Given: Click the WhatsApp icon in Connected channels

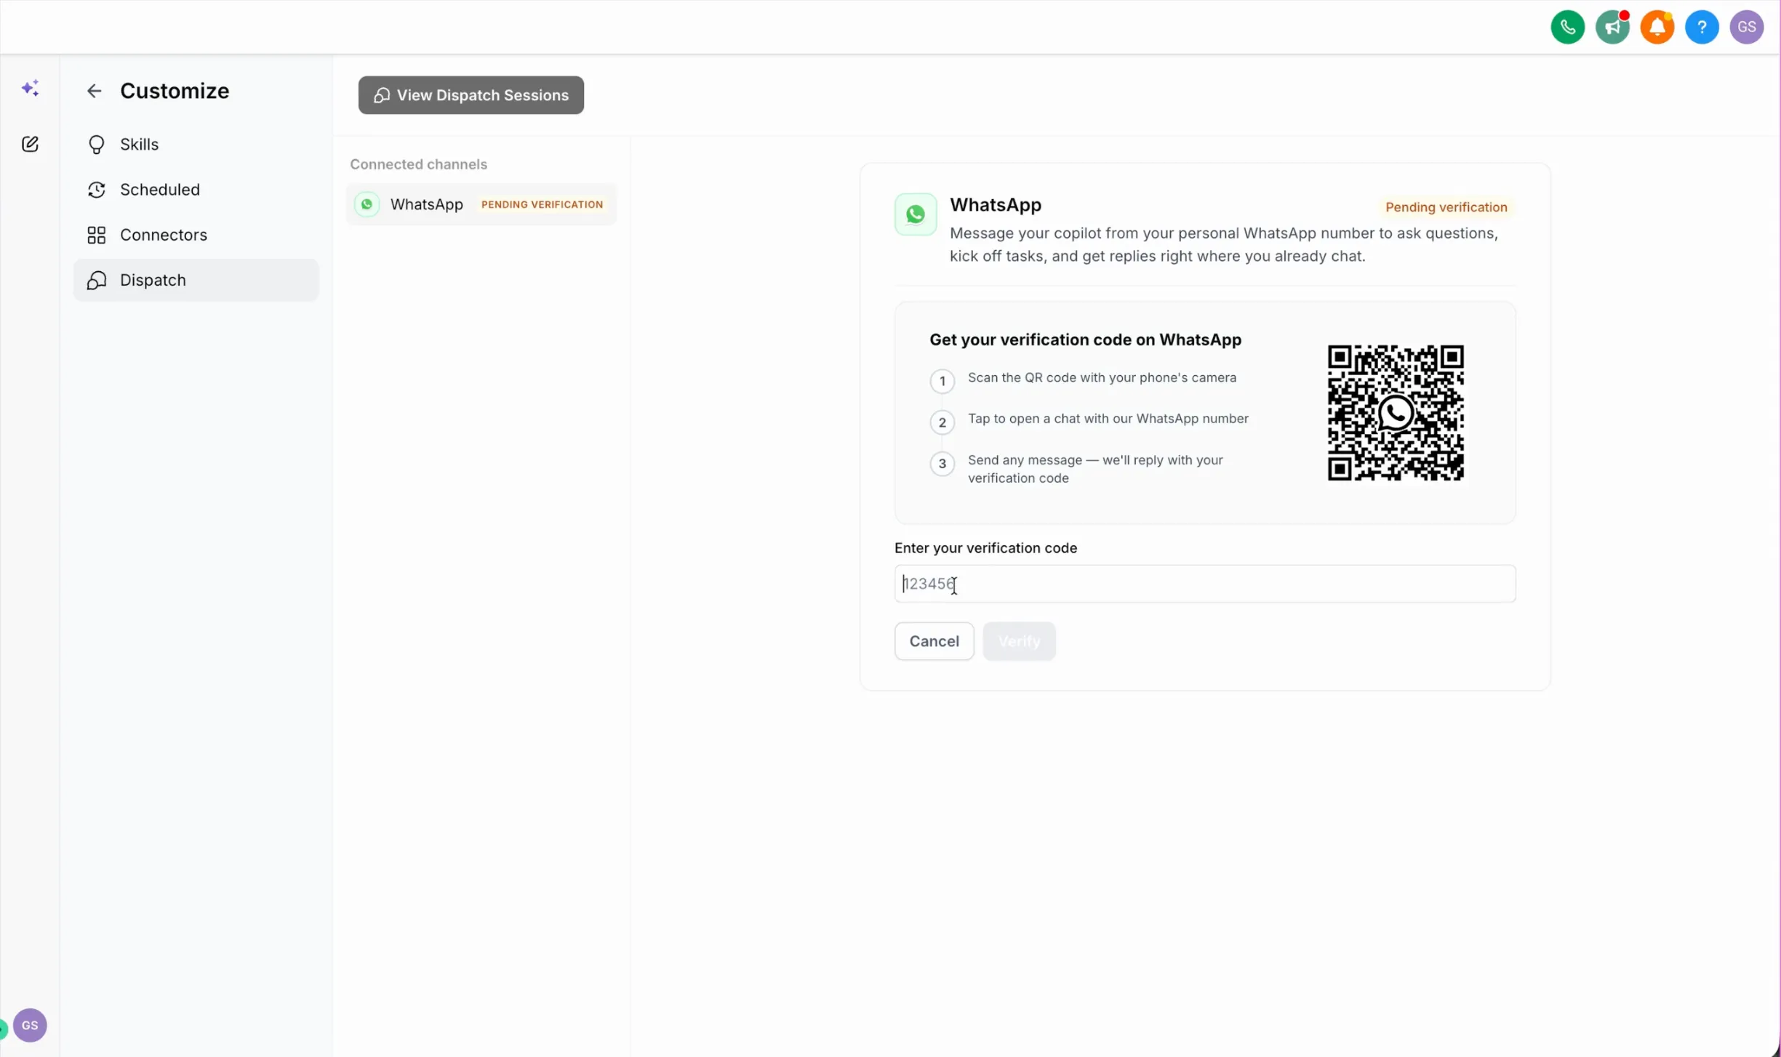Looking at the screenshot, I should (367, 204).
